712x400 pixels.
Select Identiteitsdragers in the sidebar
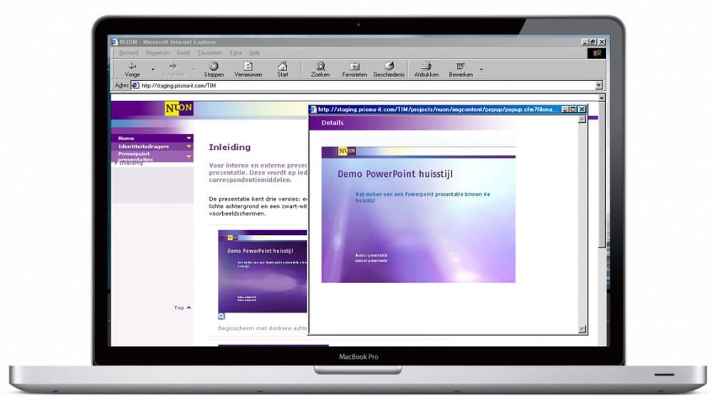(143, 146)
